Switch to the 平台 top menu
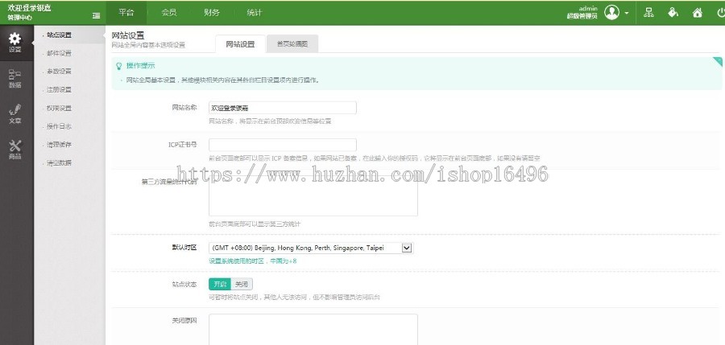This screenshot has height=345, width=725. [126, 13]
